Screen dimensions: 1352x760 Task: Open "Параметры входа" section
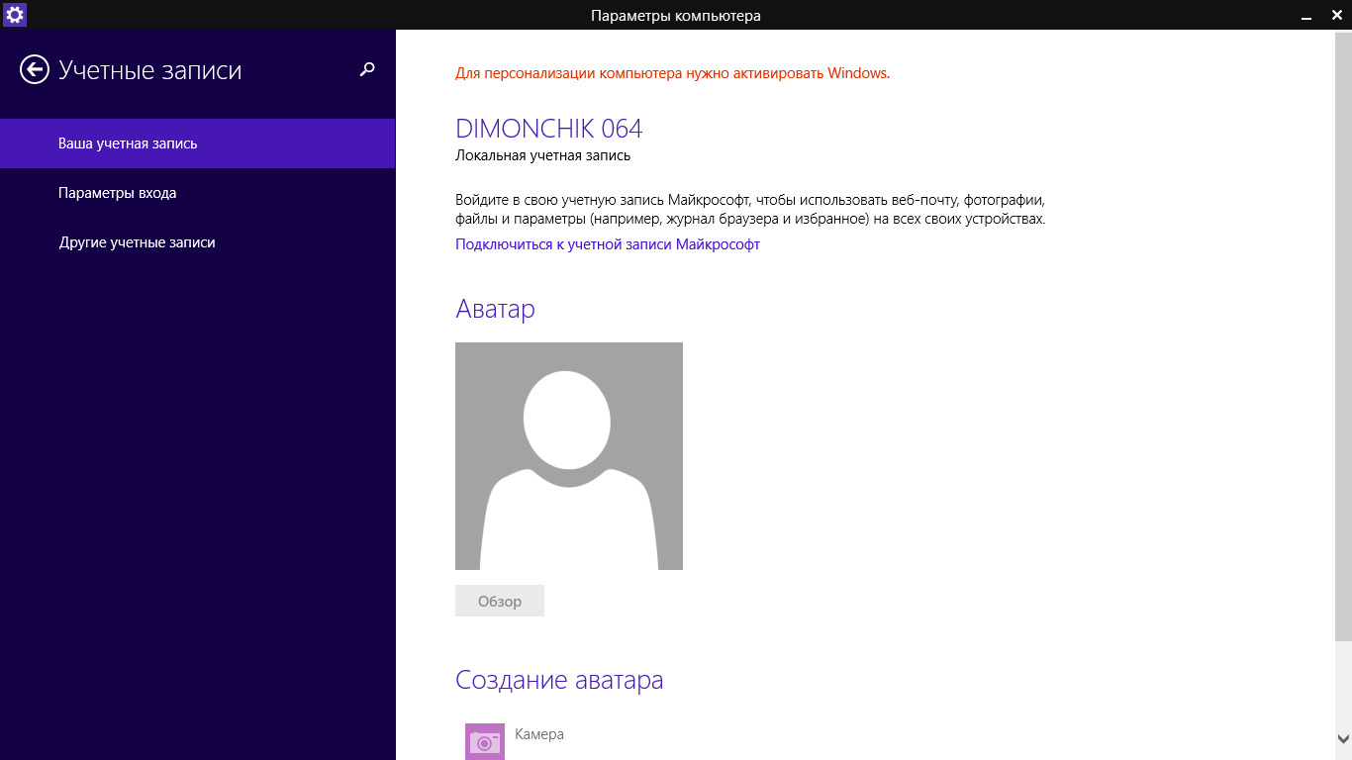pos(118,193)
